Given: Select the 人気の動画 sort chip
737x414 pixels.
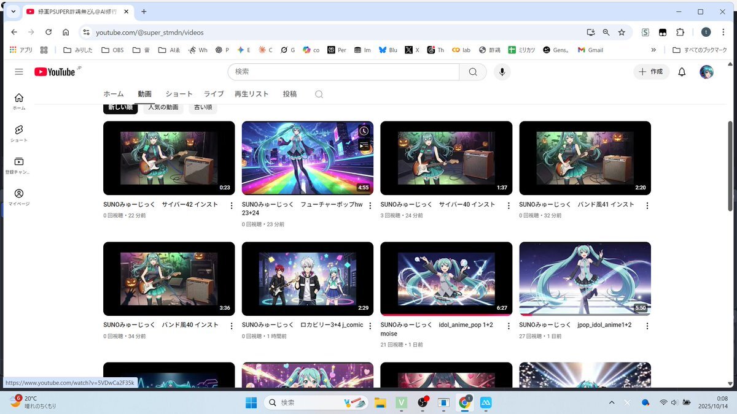Looking at the screenshot, I should (163, 107).
